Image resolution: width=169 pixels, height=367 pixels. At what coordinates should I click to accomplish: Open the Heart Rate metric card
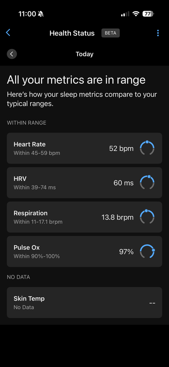click(84, 148)
